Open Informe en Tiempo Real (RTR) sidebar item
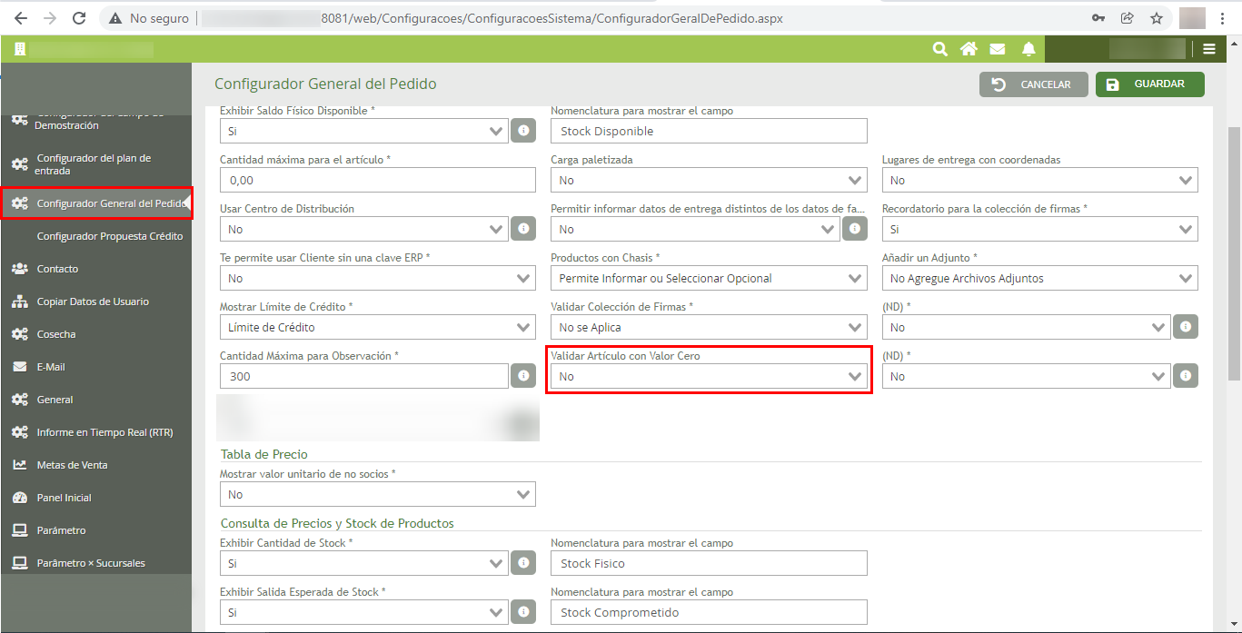 tap(95, 432)
